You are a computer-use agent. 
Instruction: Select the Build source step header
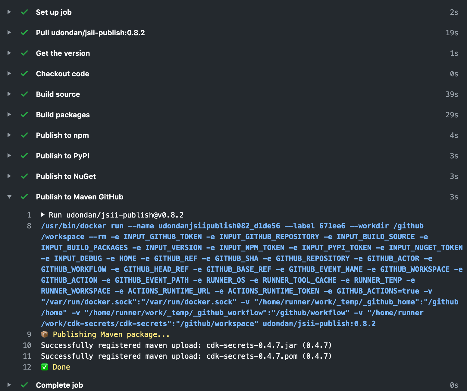58,94
